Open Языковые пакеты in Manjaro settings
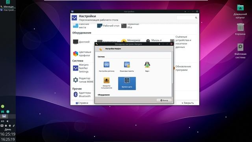 [x=127, y=67]
